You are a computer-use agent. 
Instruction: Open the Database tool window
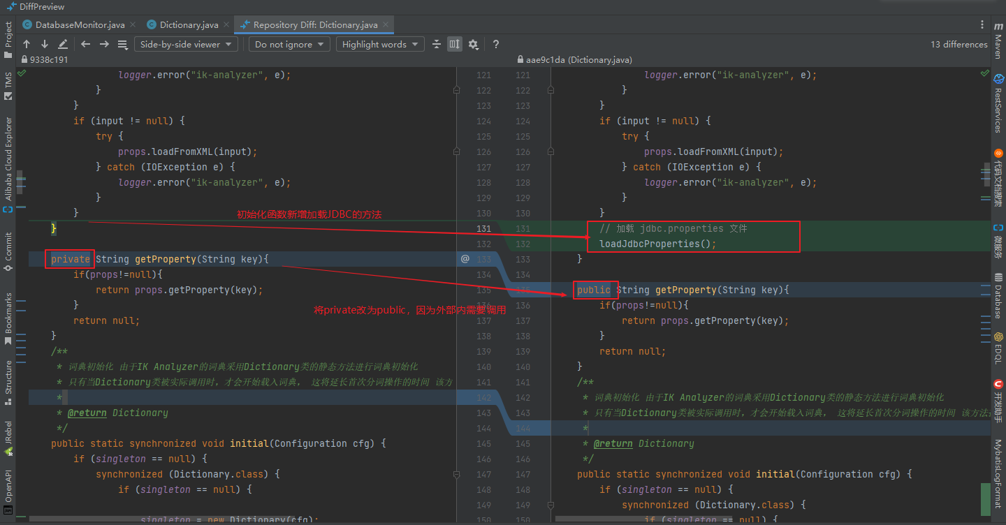998,295
